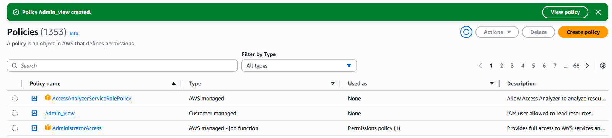Image resolution: width=612 pixels, height=138 pixels.
Task: Click 'AWS managed' type cell for AccessAnalyzerServiceRolePolicy
Action: [207, 98]
